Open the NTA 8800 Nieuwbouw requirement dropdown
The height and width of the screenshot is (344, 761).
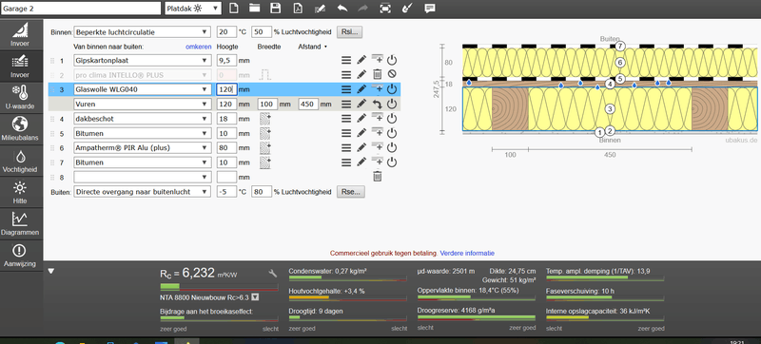tap(255, 297)
